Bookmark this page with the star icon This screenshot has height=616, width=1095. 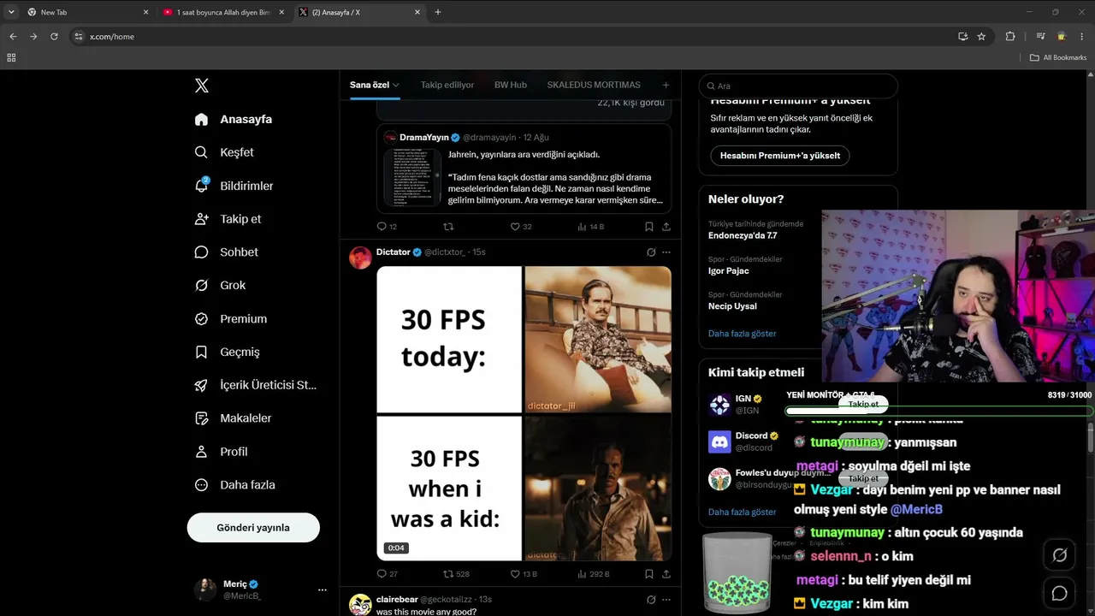981,36
